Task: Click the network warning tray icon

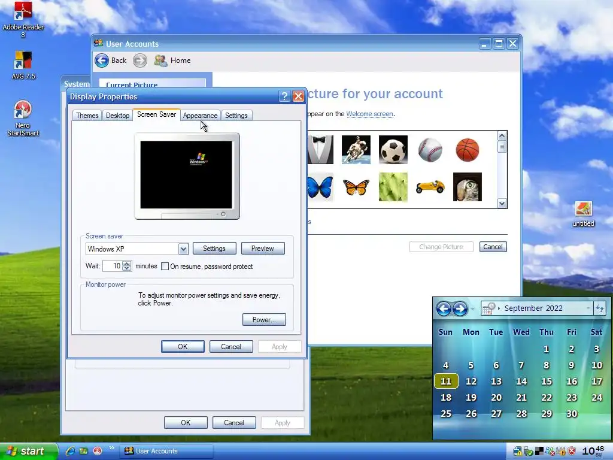Action: pos(518,452)
